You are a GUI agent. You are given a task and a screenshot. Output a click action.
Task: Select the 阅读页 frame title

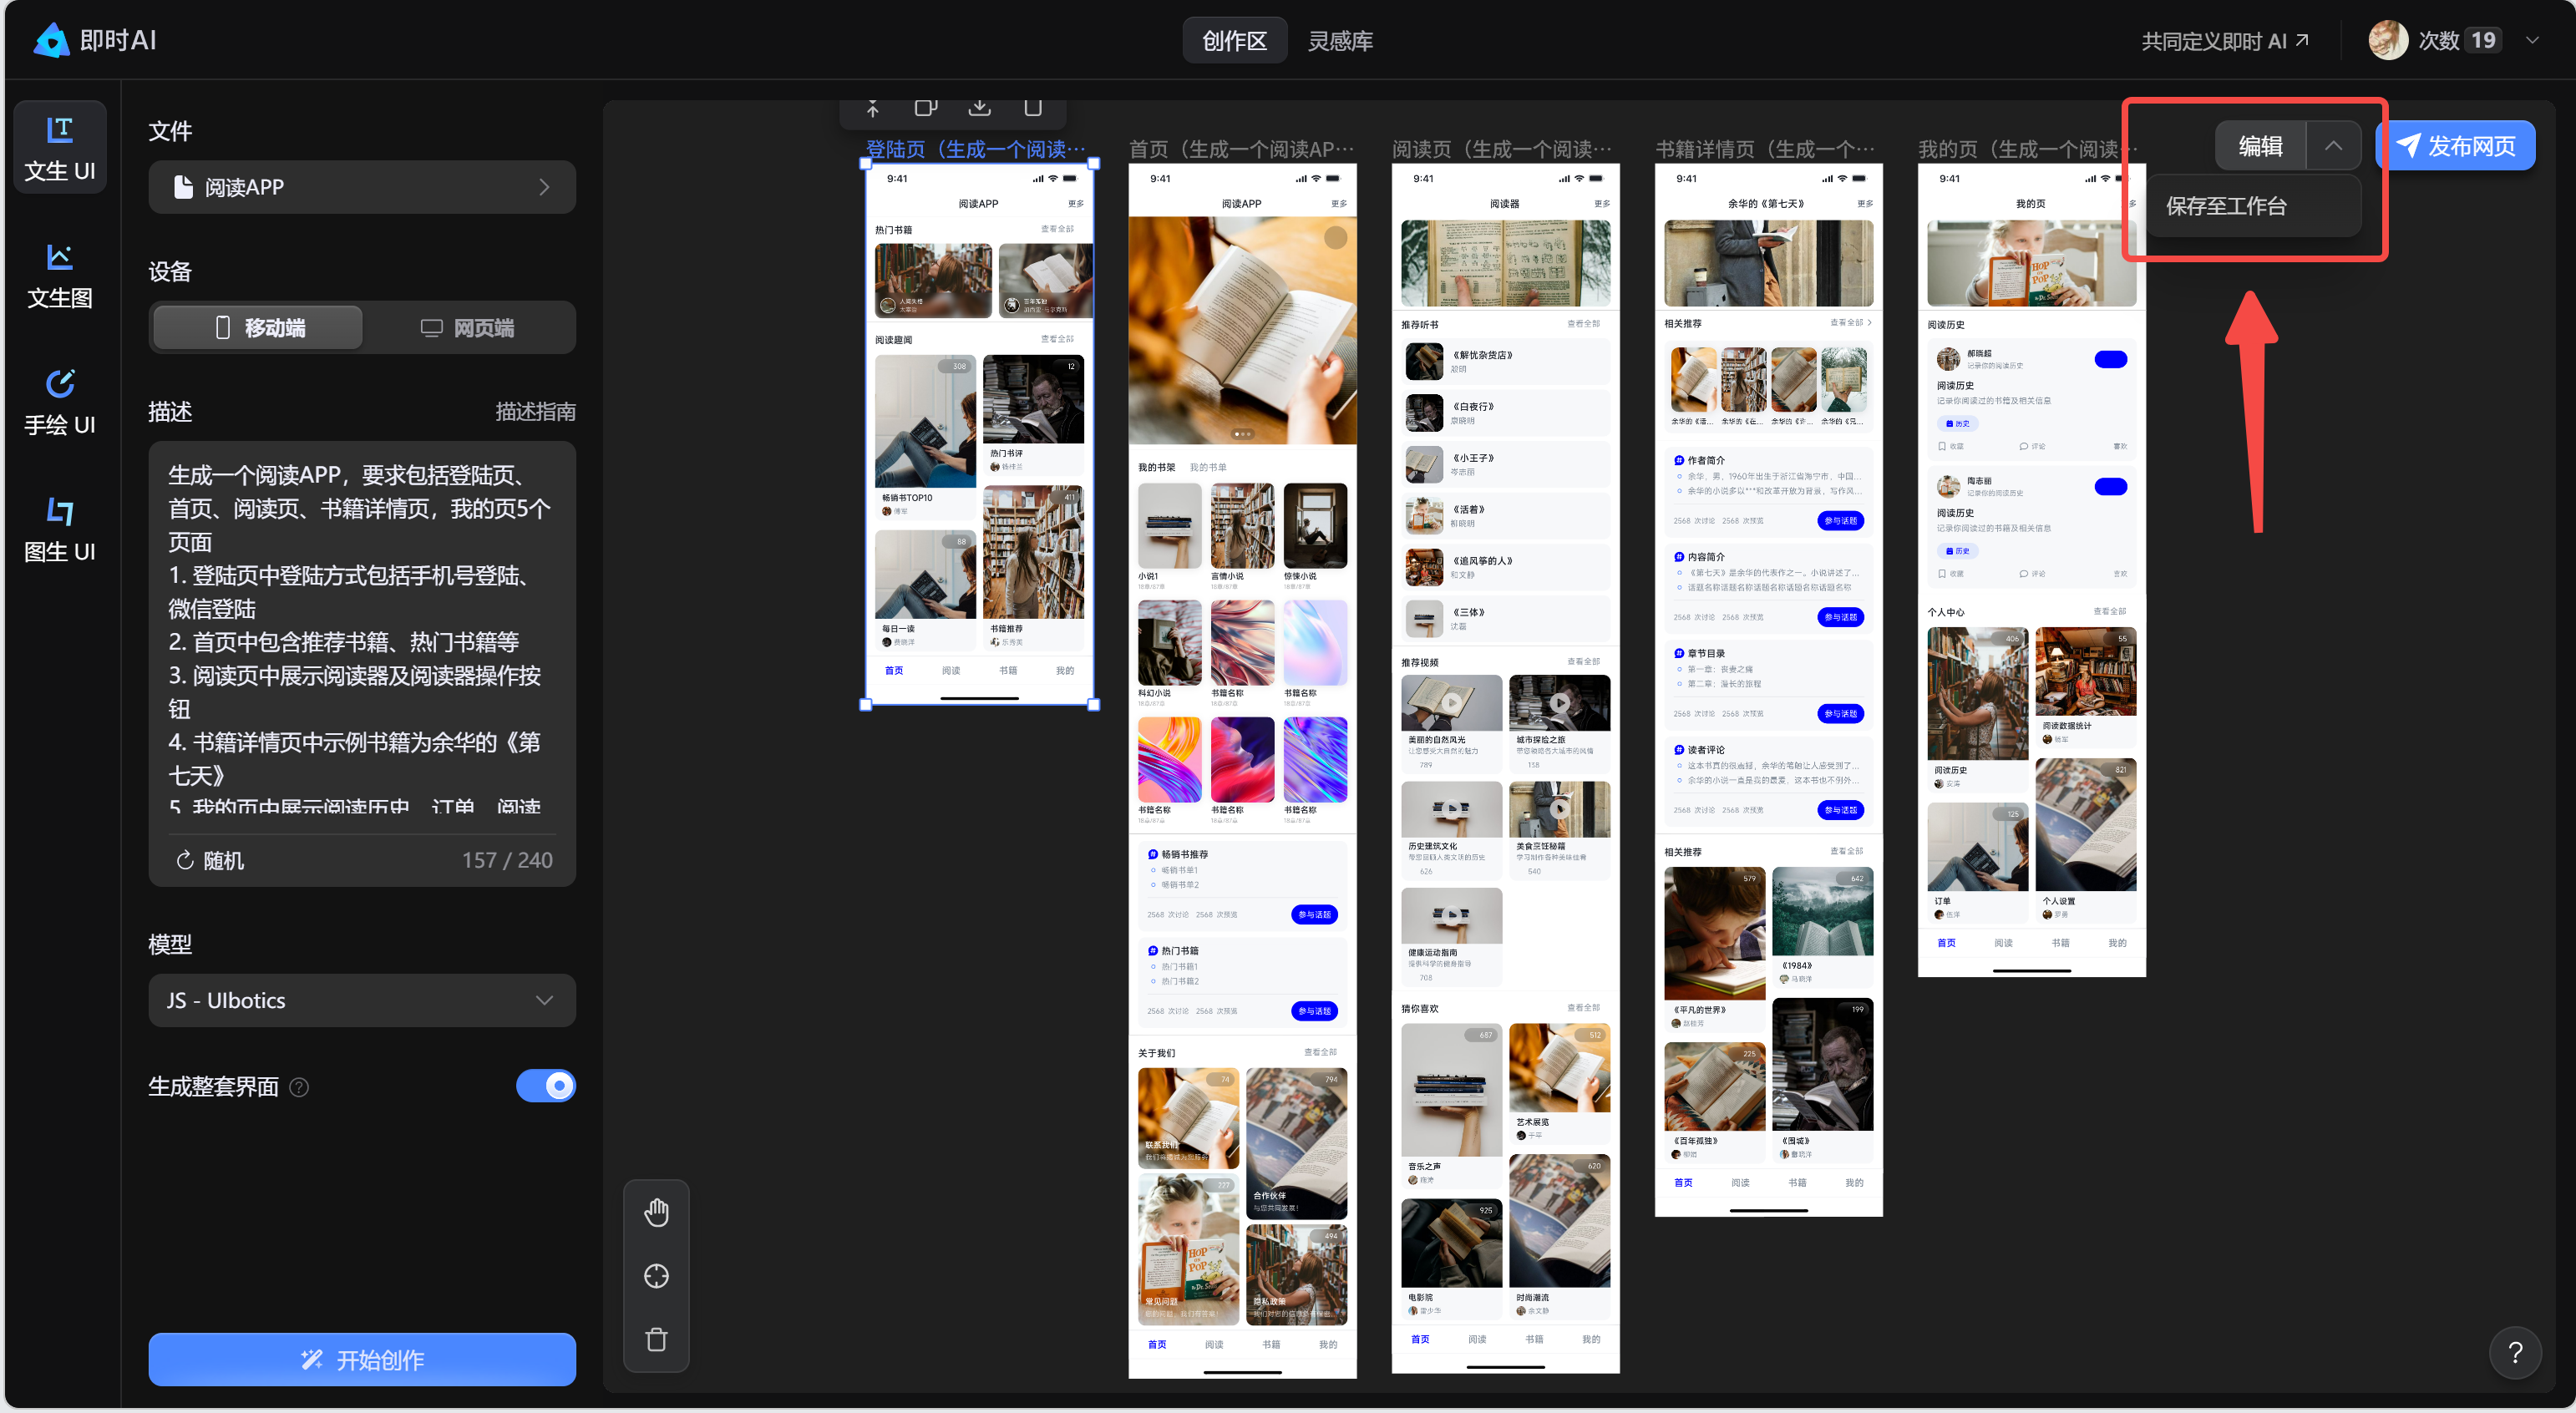[x=1502, y=149]
